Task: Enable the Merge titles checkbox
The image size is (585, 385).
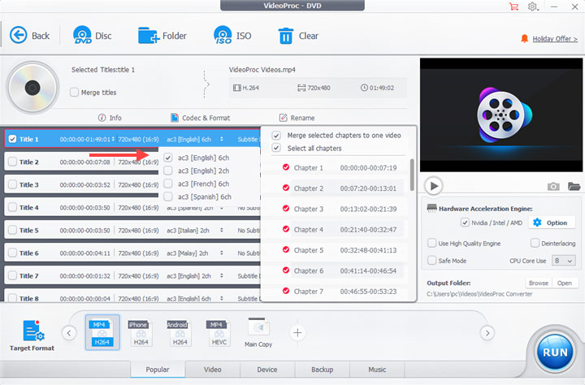Action: click(75, 93)
